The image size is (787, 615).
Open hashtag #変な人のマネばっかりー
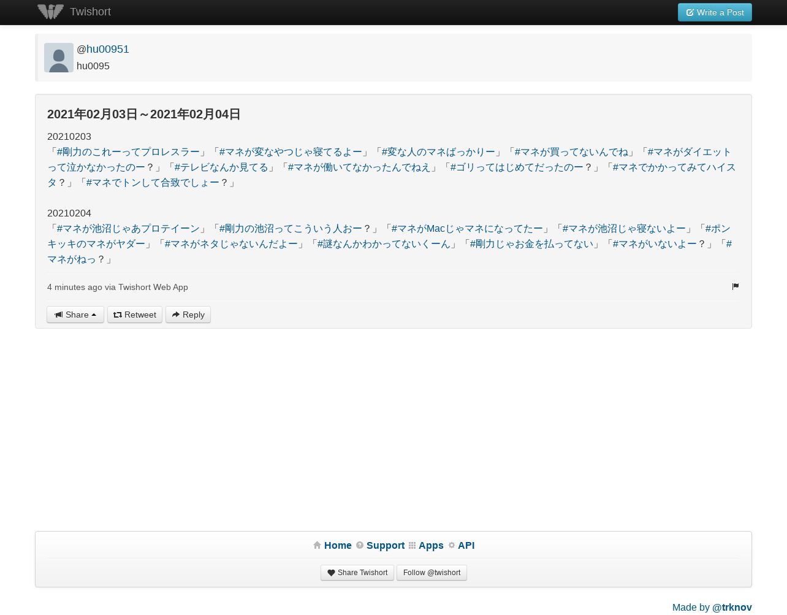click(438, 152)
